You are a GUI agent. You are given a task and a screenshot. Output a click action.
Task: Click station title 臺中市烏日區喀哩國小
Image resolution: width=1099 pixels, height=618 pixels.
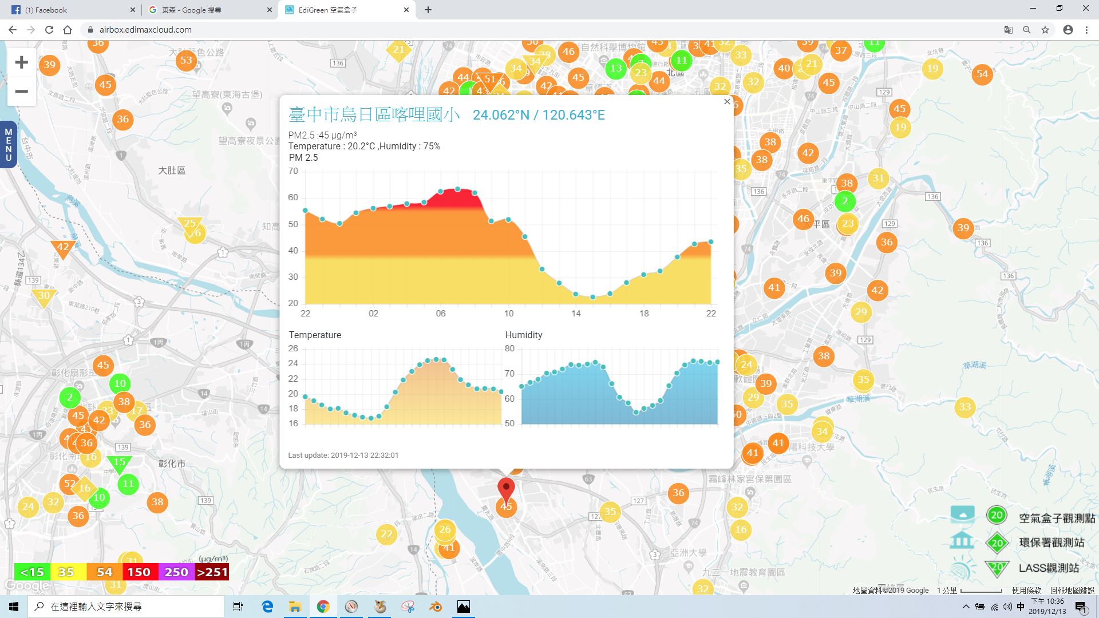click(x=374, y=115)
